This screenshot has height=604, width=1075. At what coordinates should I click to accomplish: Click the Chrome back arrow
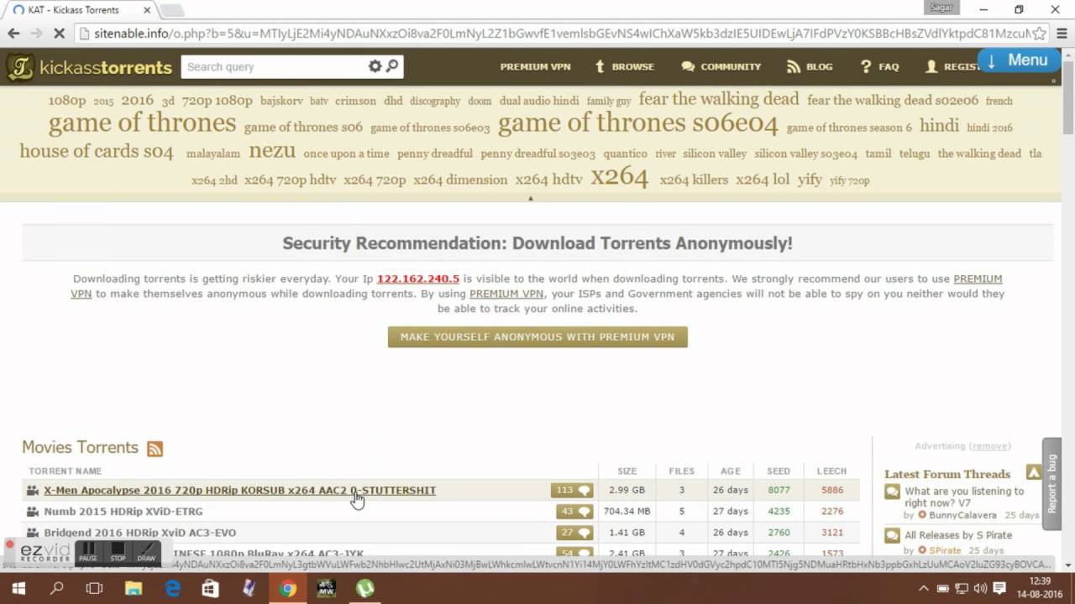coord(13,34)
